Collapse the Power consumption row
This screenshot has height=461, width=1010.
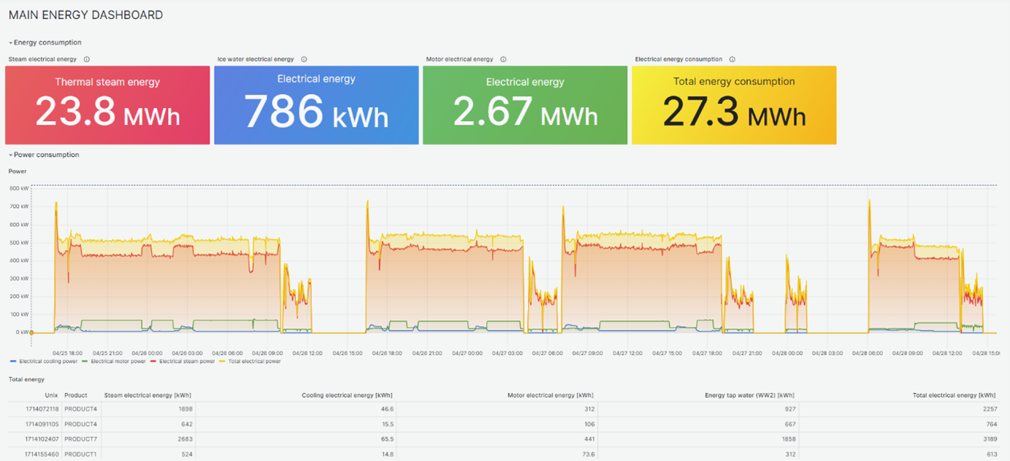click(44, 155)
